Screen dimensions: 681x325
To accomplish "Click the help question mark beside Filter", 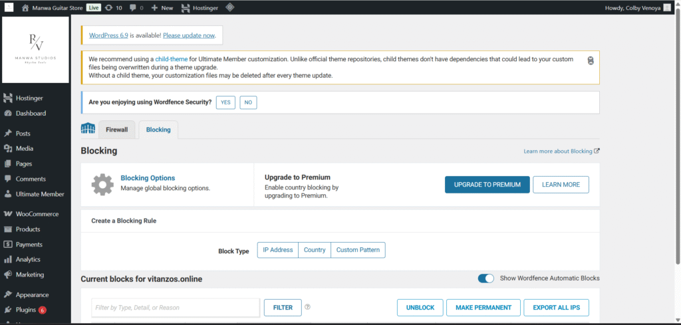I will tap(307, 307).
